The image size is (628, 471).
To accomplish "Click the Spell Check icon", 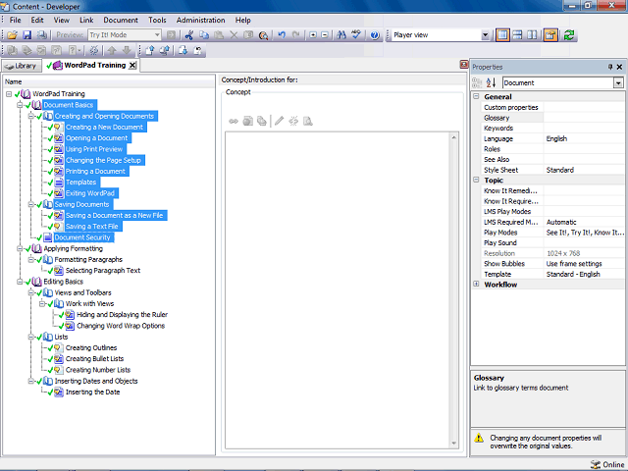I will coord(356,35).
